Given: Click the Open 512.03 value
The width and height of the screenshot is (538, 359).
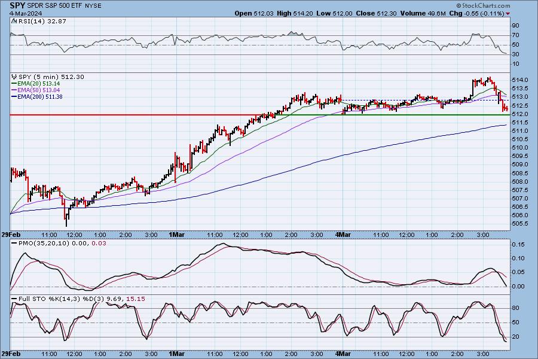Looking at the screenshot, I should coord(254,13).
